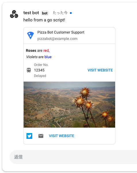Click the train icon beside order number
Image resolution: width=137 pixels, height=173 pixels.
coord(29,70)
